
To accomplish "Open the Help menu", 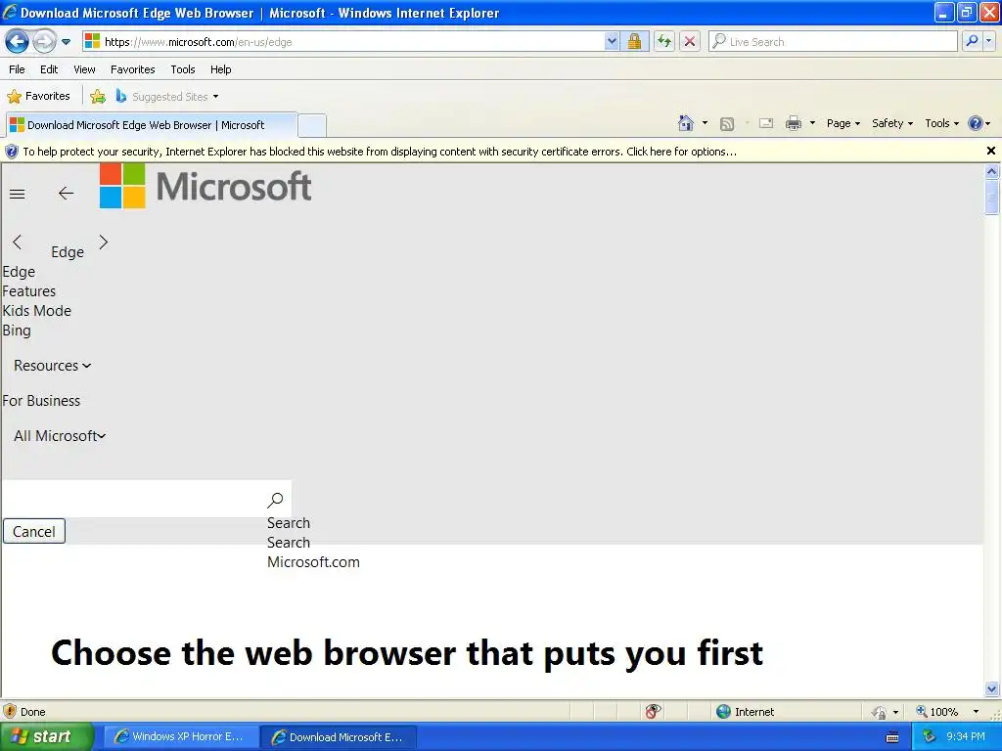I will (x=220, y=69).
